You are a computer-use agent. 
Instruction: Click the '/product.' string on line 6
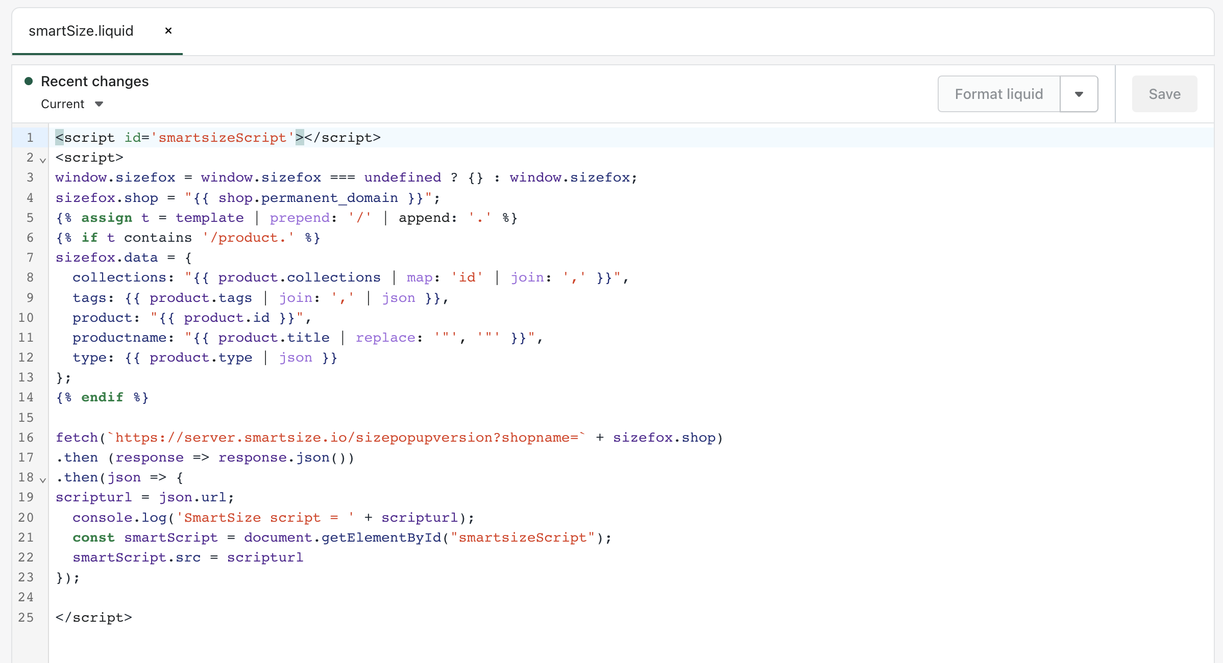(249, 238)
